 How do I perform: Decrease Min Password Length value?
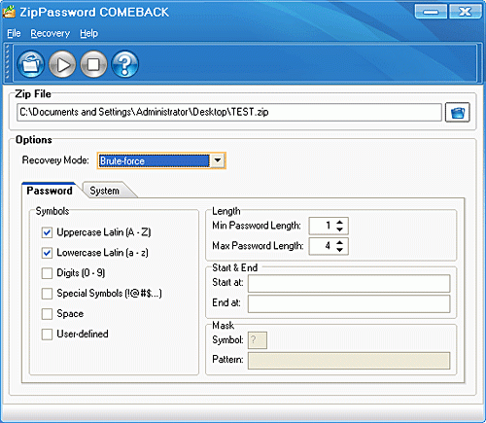click(x=339, y=229)
